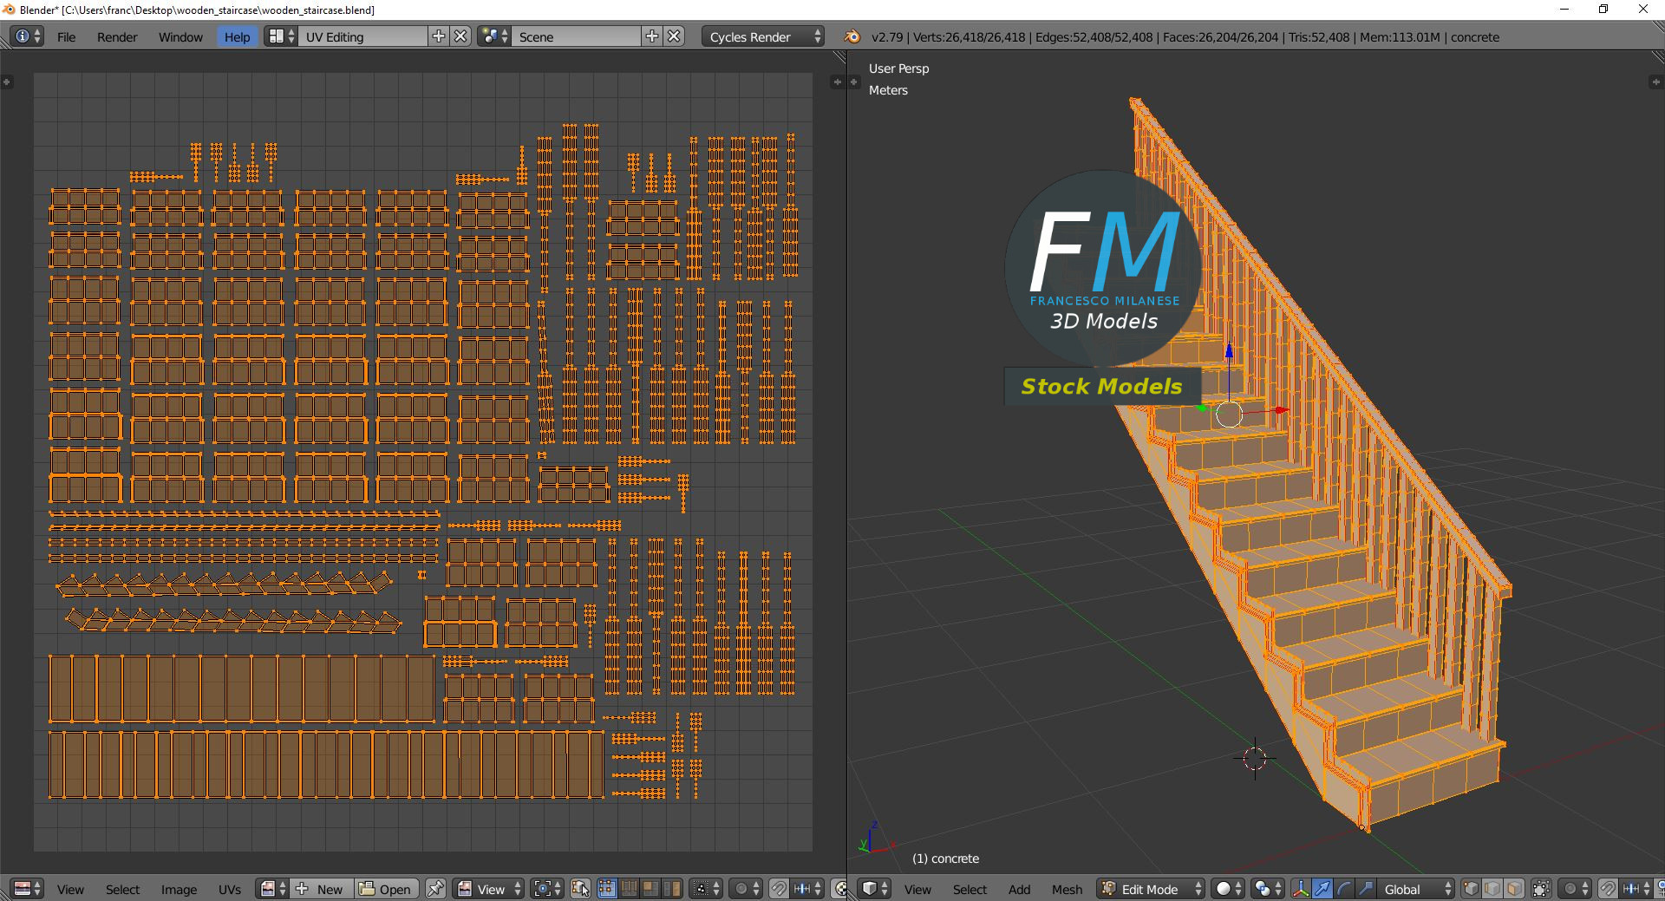Open the Edit Mode selector
Screen dimensions: 1665x901
click(1151, 889)
